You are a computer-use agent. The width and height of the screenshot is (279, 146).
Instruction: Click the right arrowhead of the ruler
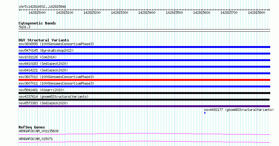click(269, 10)
